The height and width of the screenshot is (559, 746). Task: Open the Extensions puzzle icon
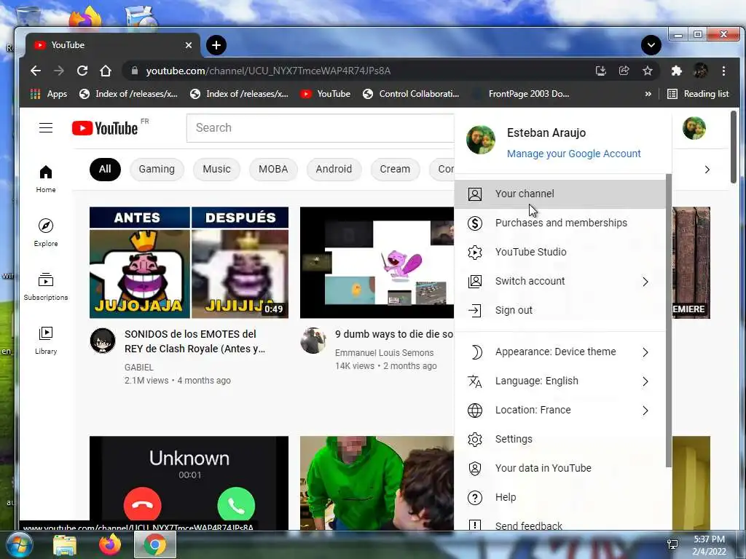click(x=677, y=71)
